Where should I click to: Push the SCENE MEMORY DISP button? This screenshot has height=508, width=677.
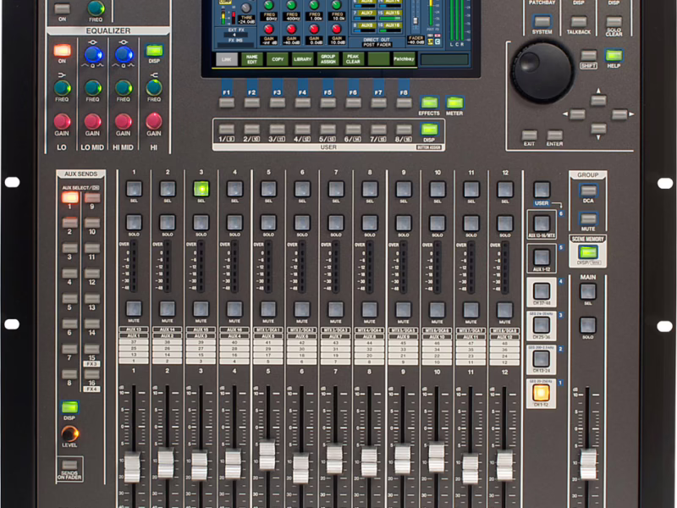[587, 251]
